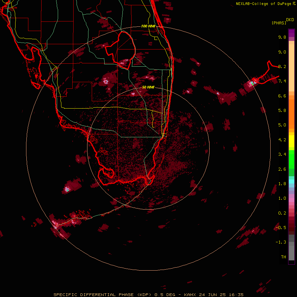Select the -1.3 scale value

[x=281, y=242]
